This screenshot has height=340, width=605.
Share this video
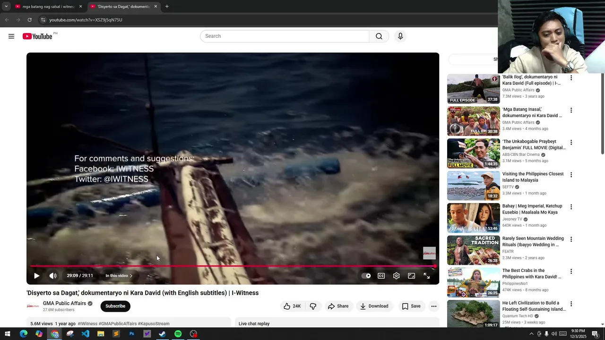click(x=338, y=306)
